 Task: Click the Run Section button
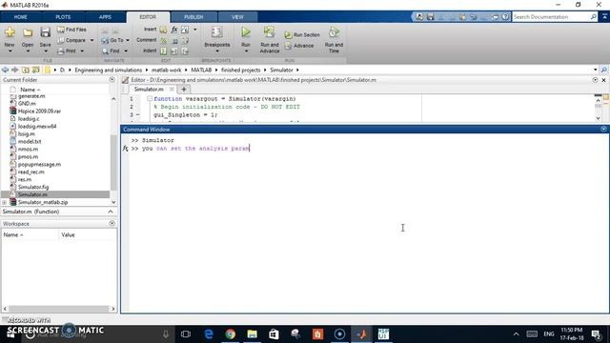pos(302,35)
